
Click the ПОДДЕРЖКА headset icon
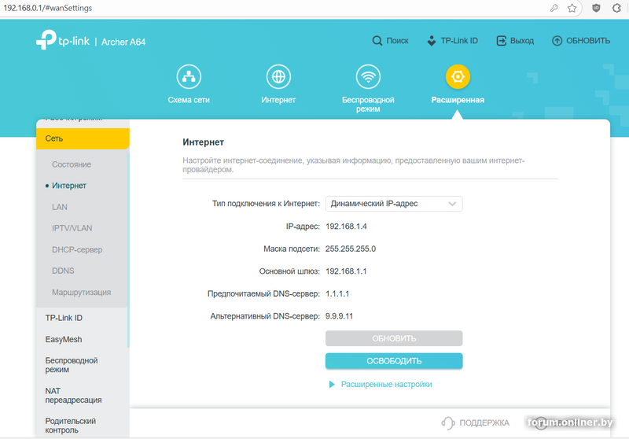(448, 422)
